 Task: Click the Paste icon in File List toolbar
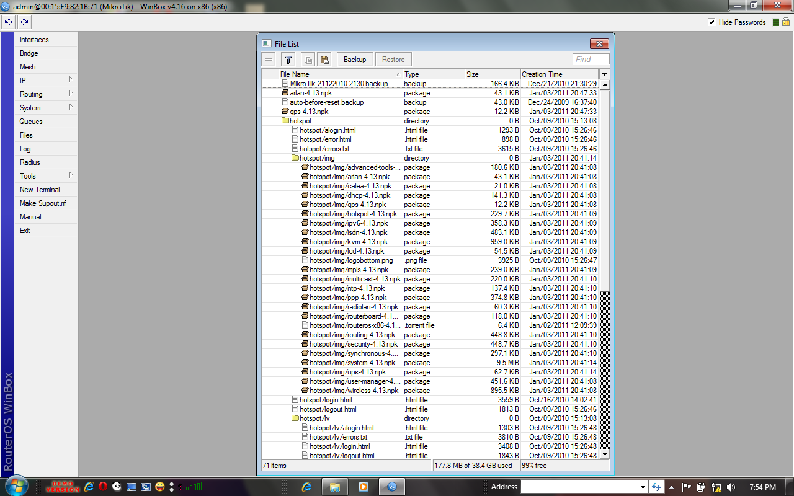[324, 60]
